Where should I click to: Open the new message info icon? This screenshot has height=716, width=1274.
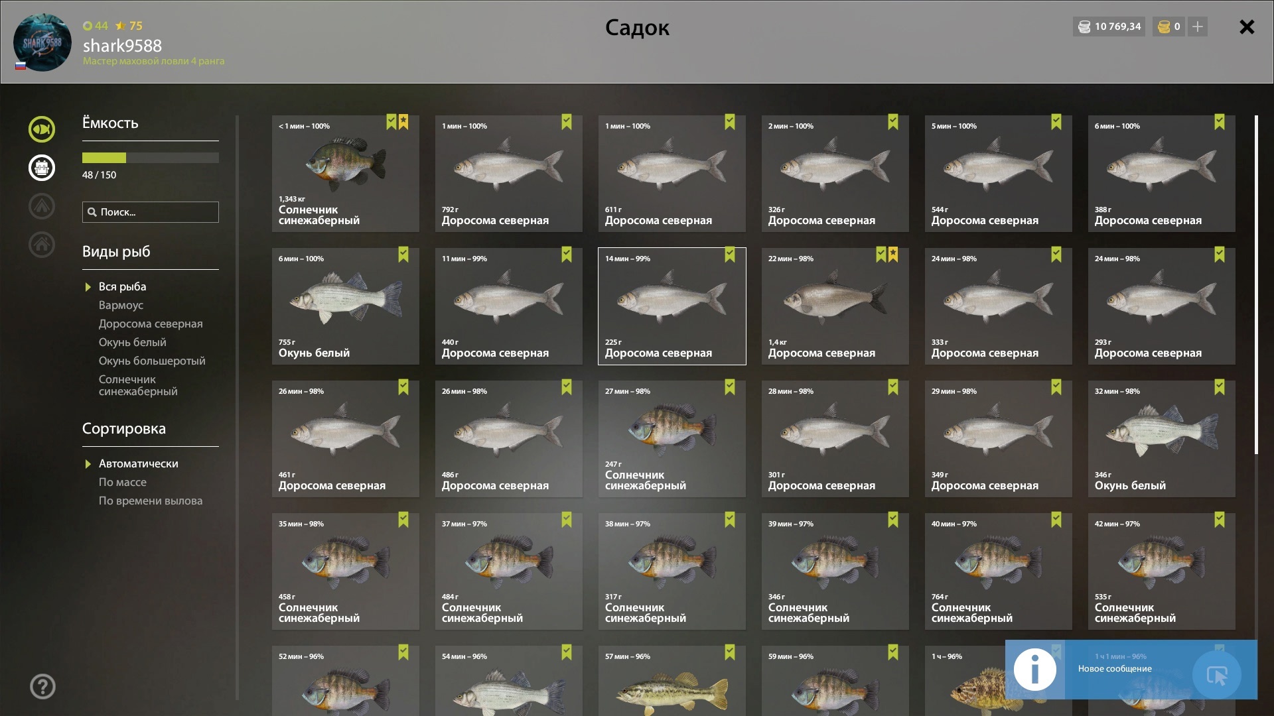1035,670
